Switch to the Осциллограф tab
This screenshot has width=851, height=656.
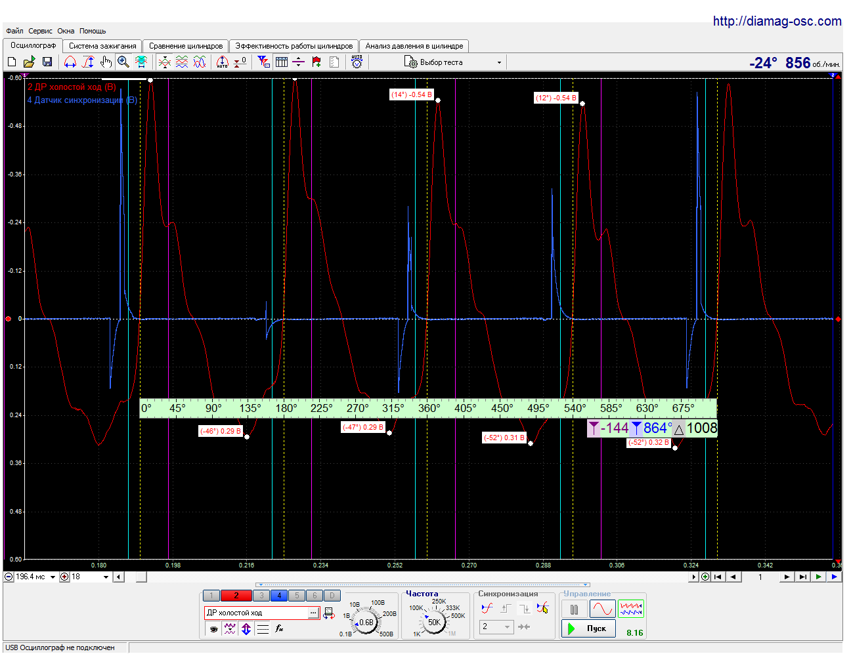(x=33, y=45)
